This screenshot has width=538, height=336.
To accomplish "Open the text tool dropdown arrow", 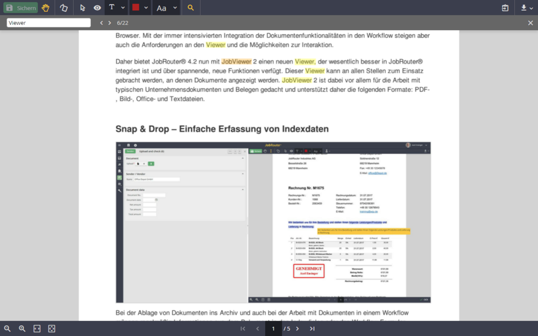I will click(x=123, y=8).
